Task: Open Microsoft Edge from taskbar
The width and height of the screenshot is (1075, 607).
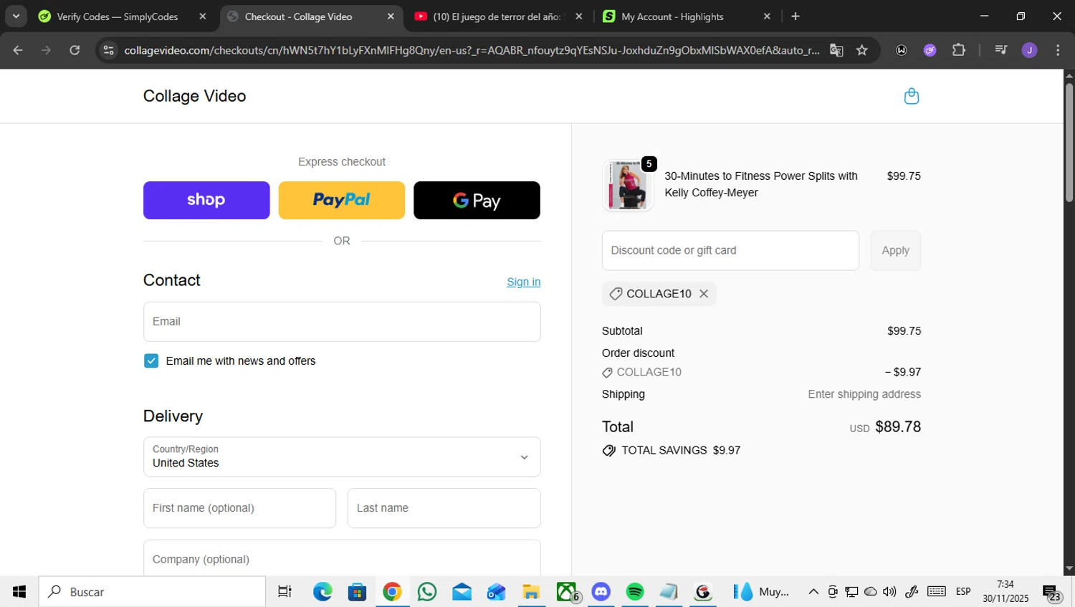Action: click(x=322, y=592)
